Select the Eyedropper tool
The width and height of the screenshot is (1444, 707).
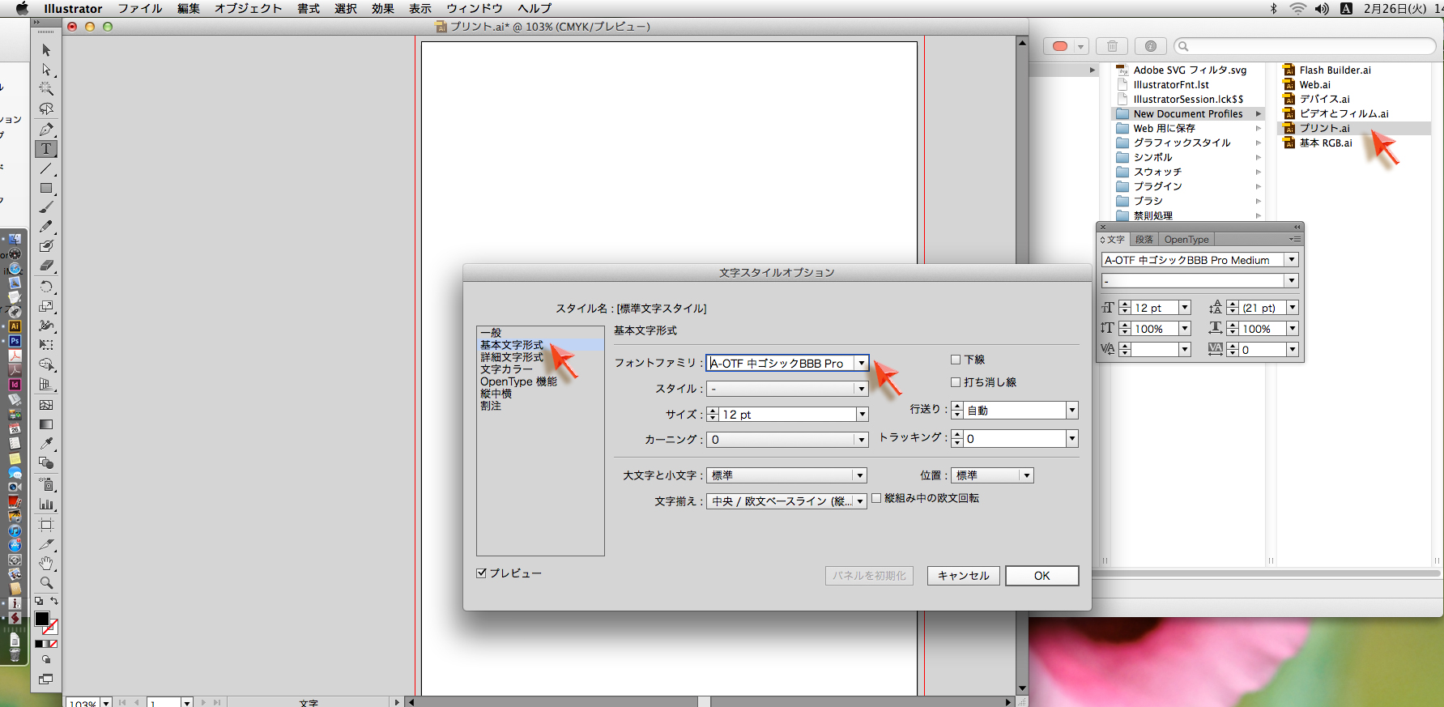point(46,444)
